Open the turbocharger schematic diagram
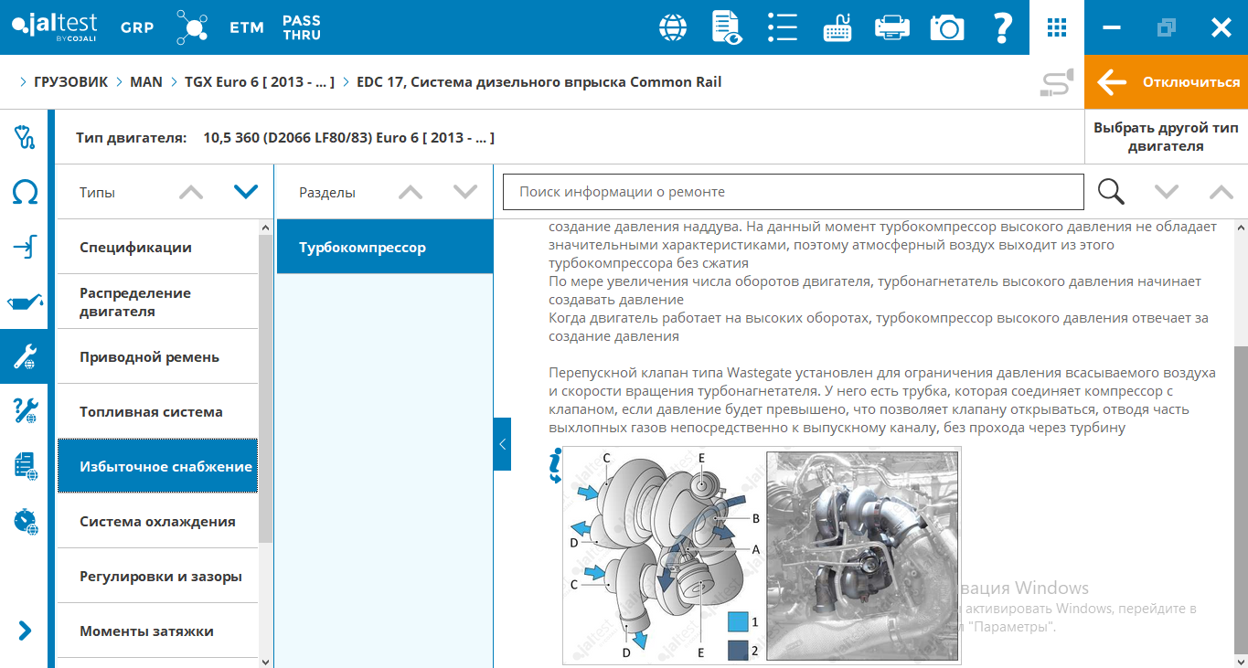This screenshot has width=1248, height=668. pos(664,557)
